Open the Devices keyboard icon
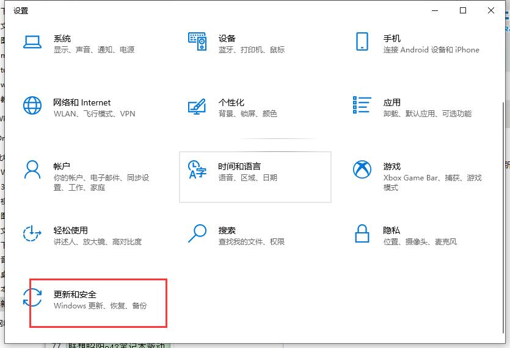 [x=197, y=41]
